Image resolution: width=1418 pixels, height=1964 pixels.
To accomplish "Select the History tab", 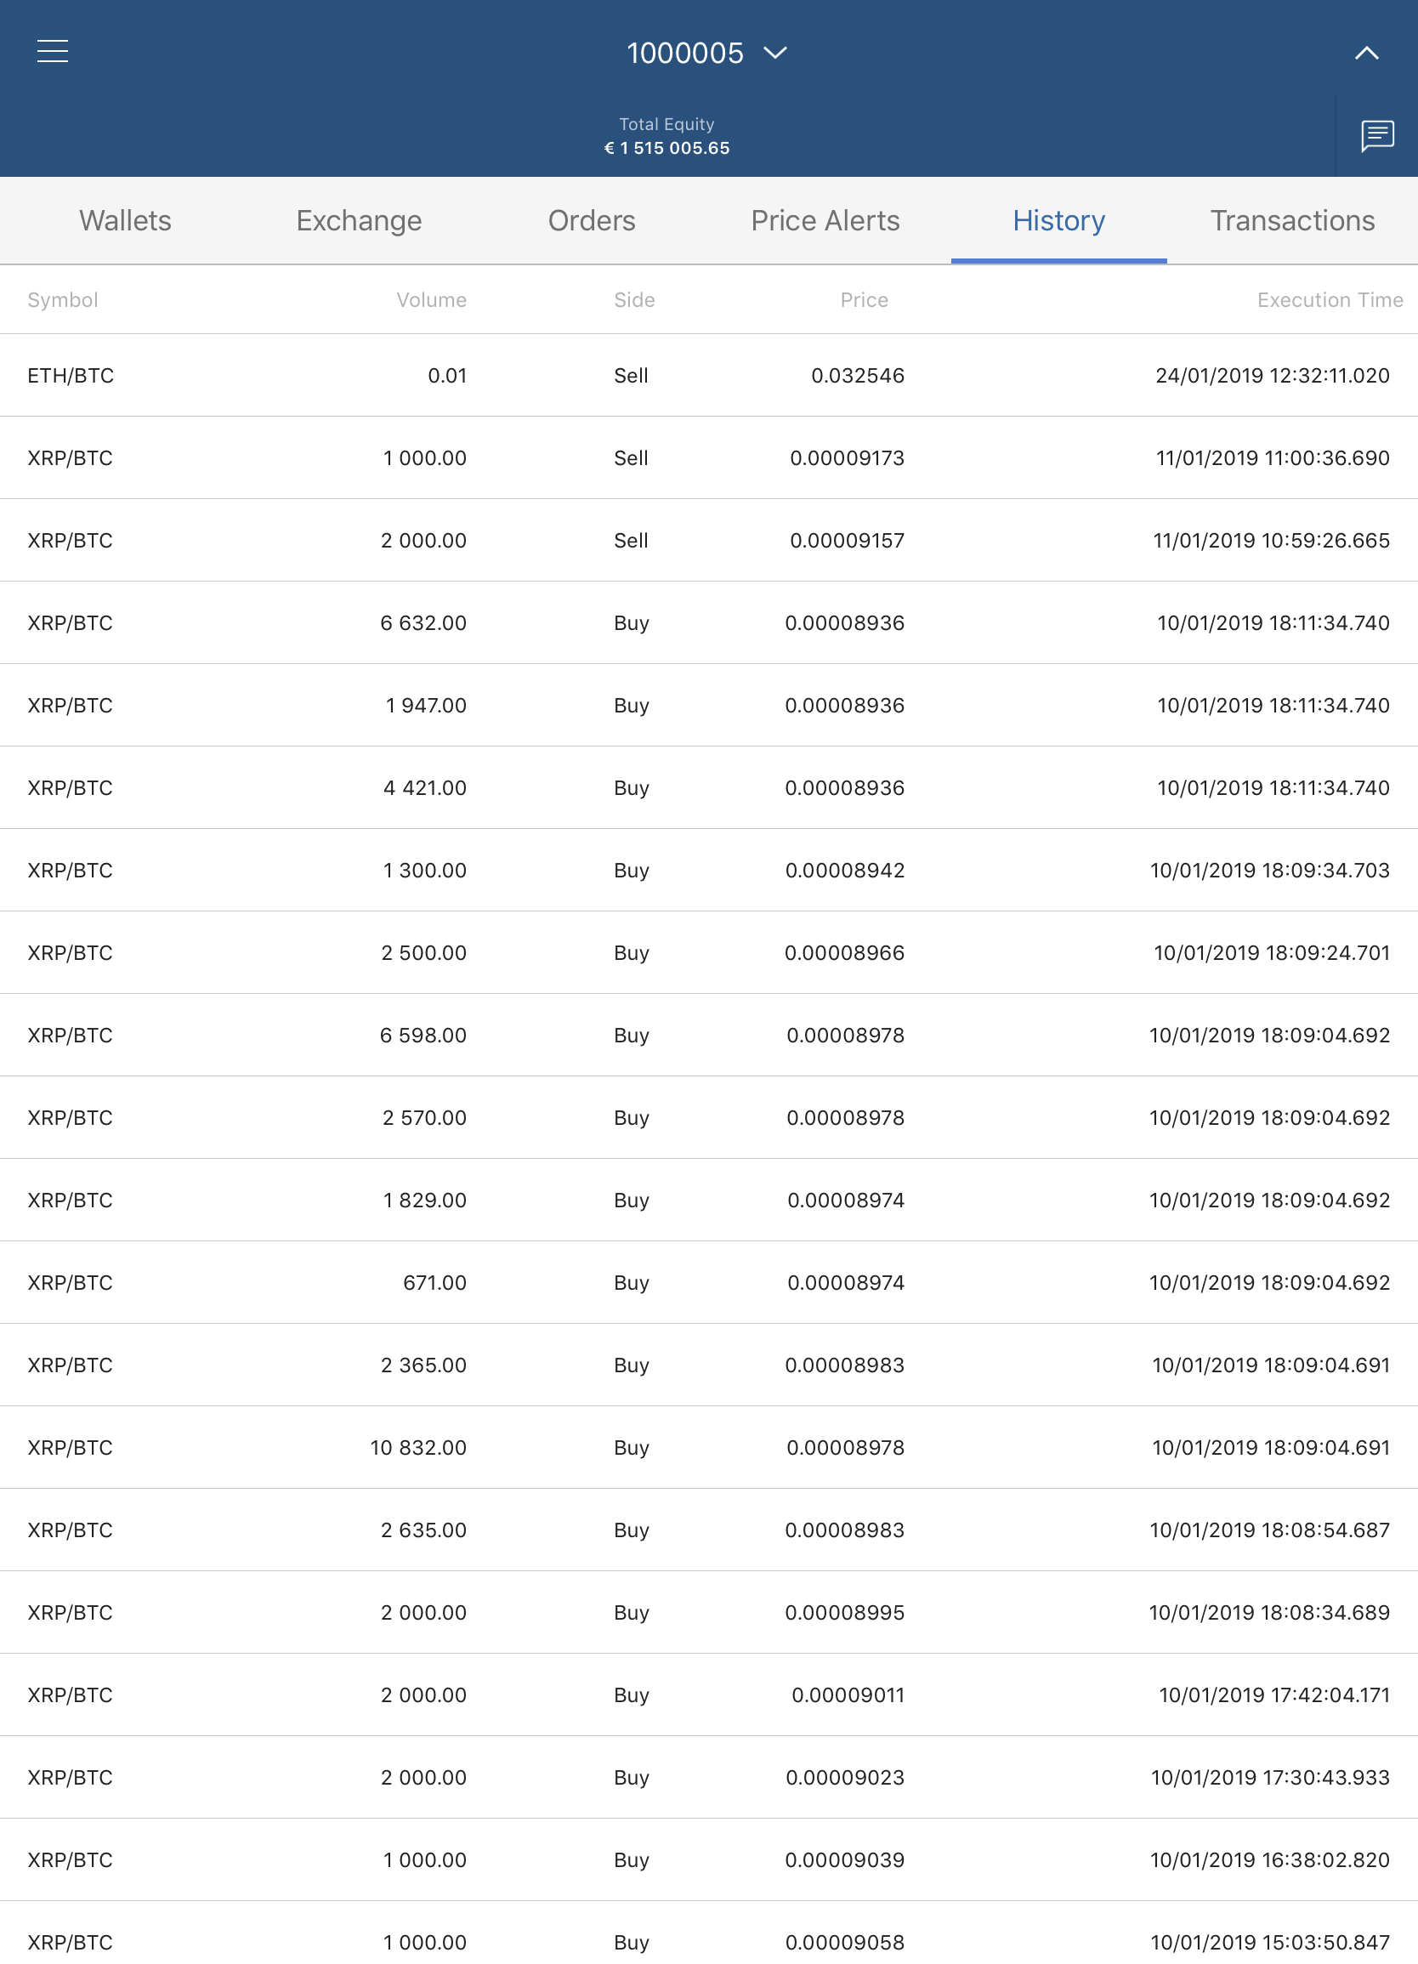I will point(1058,221).
